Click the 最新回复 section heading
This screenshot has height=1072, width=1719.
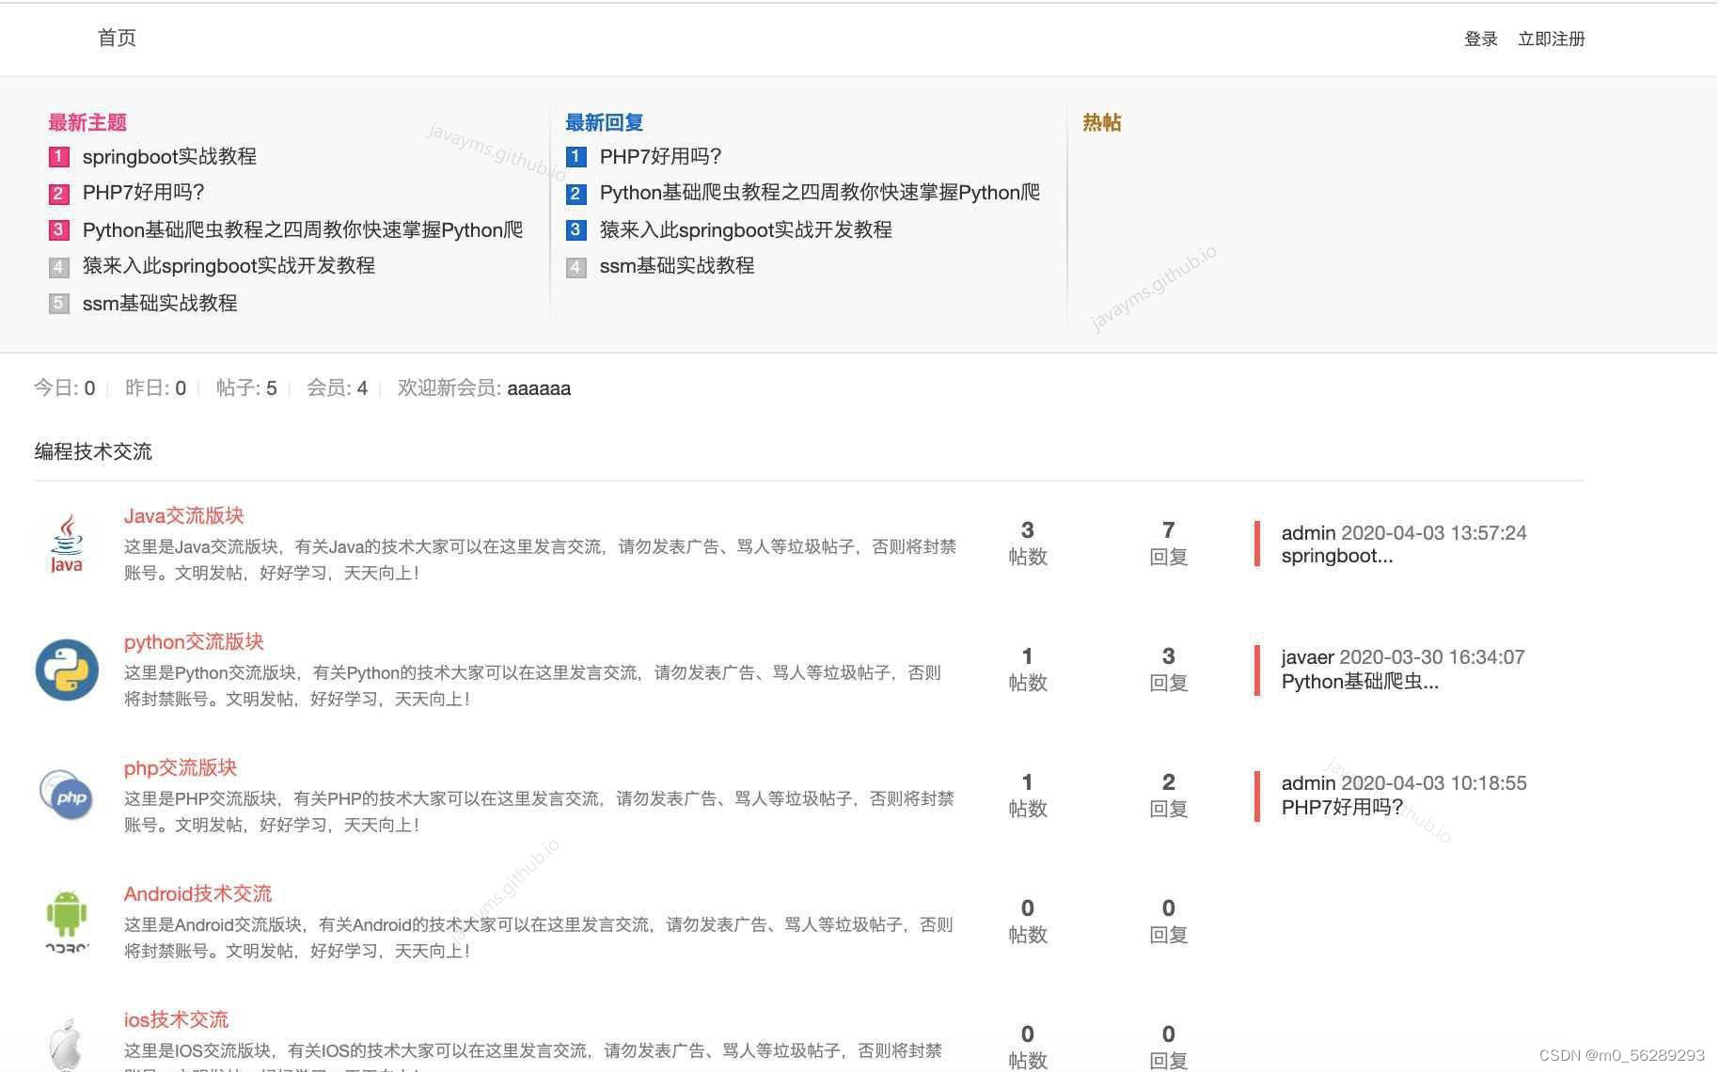[605, 122]
